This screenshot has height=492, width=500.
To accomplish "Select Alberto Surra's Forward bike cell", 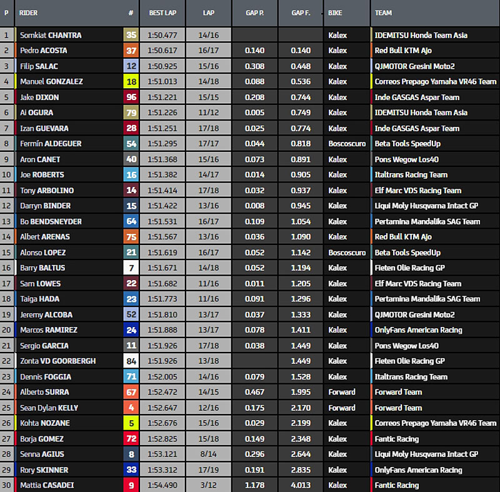I will click(342, 392).
